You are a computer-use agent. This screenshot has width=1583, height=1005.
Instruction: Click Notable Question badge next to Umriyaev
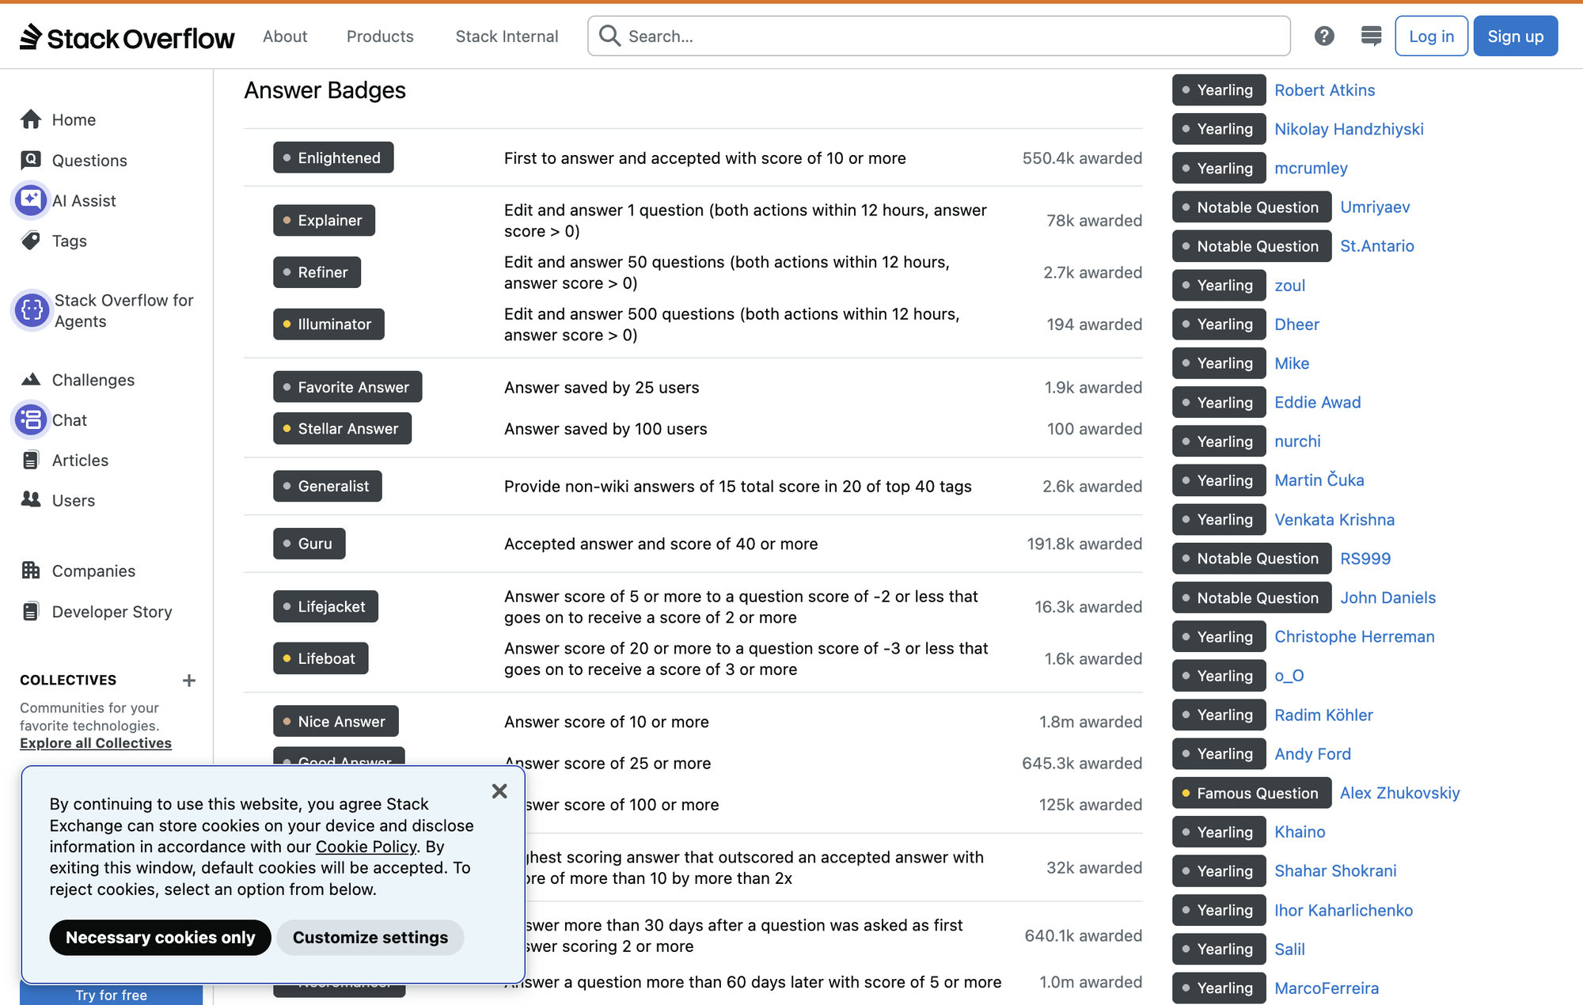coord(1251,207)
